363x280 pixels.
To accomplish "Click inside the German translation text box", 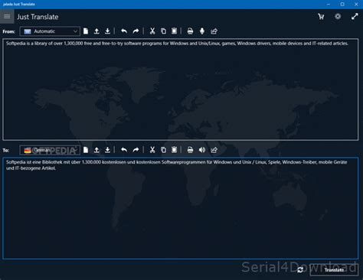I will (x=181, y=208).
